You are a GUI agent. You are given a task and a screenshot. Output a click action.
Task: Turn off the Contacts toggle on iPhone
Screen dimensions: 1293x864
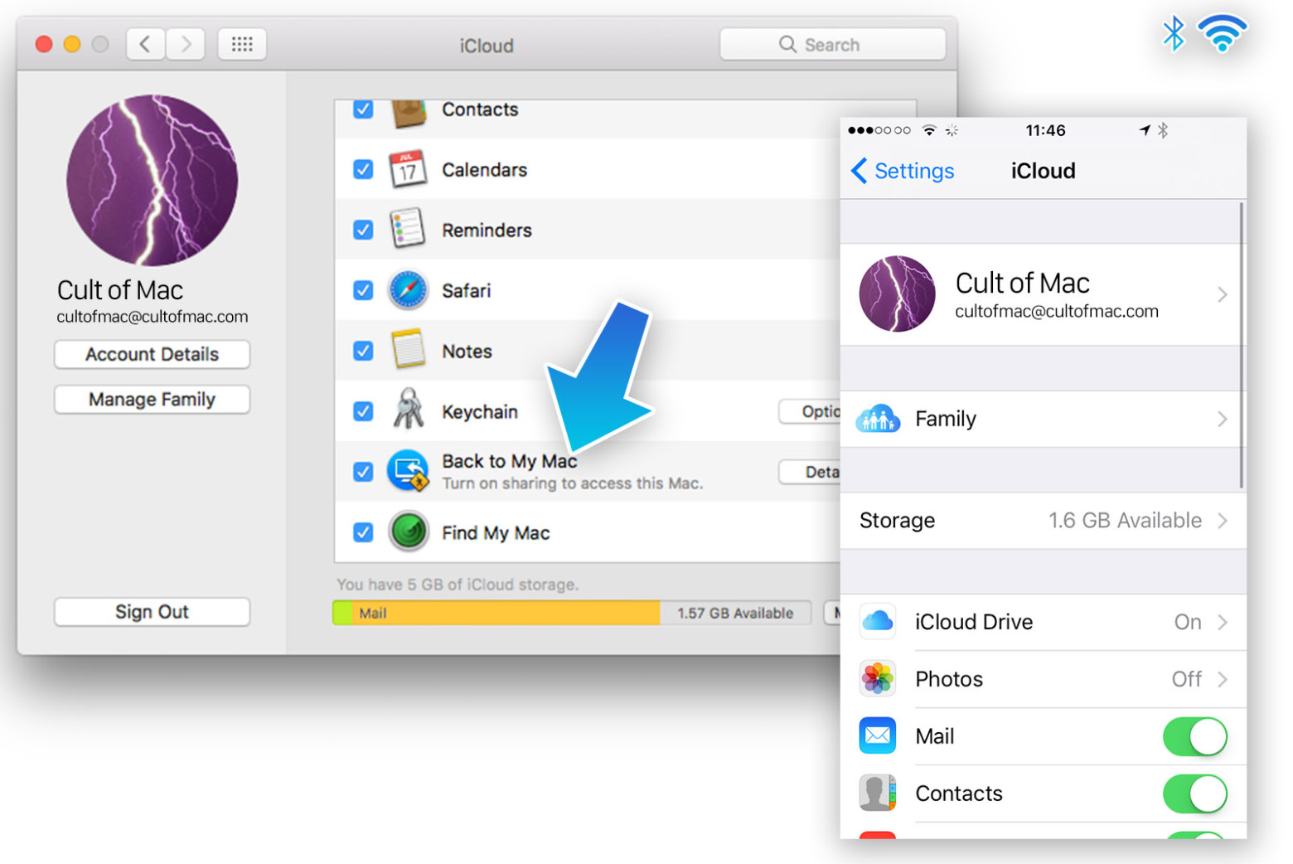coord(1195,793)
